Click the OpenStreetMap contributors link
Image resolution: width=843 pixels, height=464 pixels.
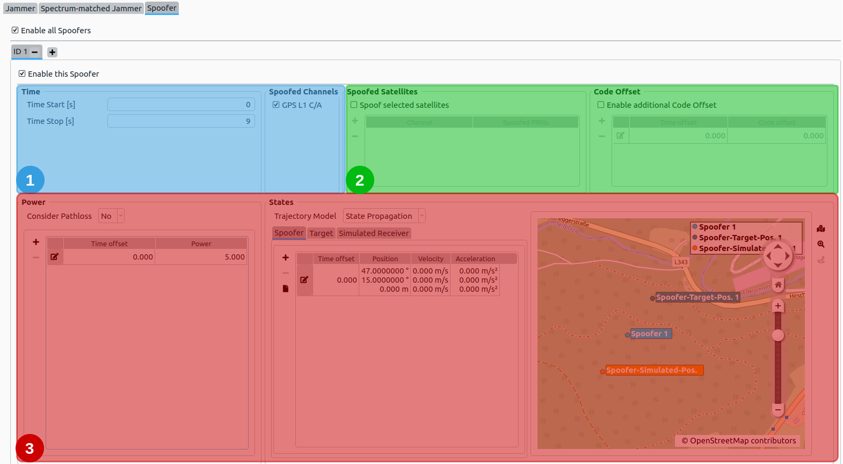click(x=738, y=441)
